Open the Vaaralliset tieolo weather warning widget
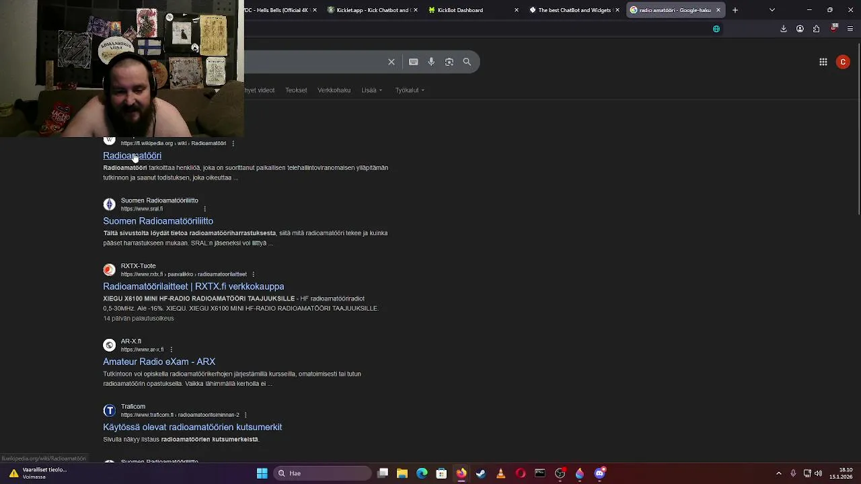 point(37,473)
